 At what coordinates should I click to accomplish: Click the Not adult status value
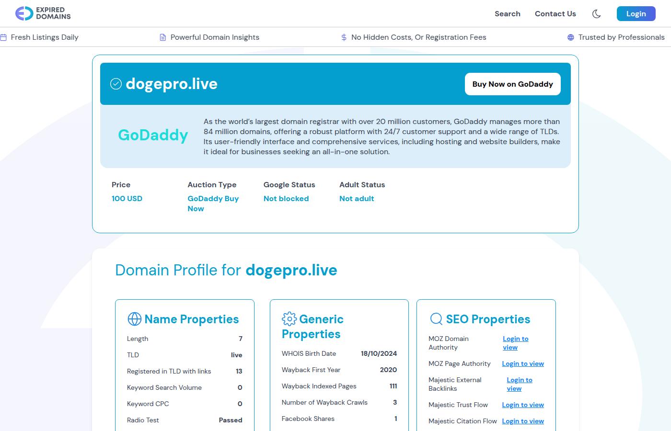coord(357,199)
